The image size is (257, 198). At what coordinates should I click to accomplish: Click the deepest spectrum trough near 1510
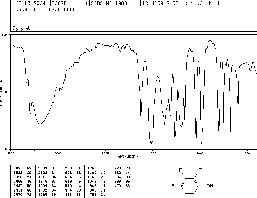tap(152, 143)
